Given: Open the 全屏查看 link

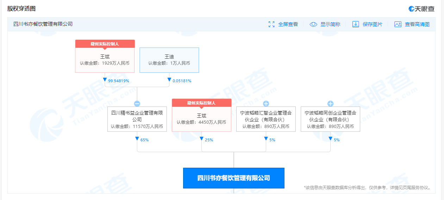Looking at the screenshot, I should 288,24.
